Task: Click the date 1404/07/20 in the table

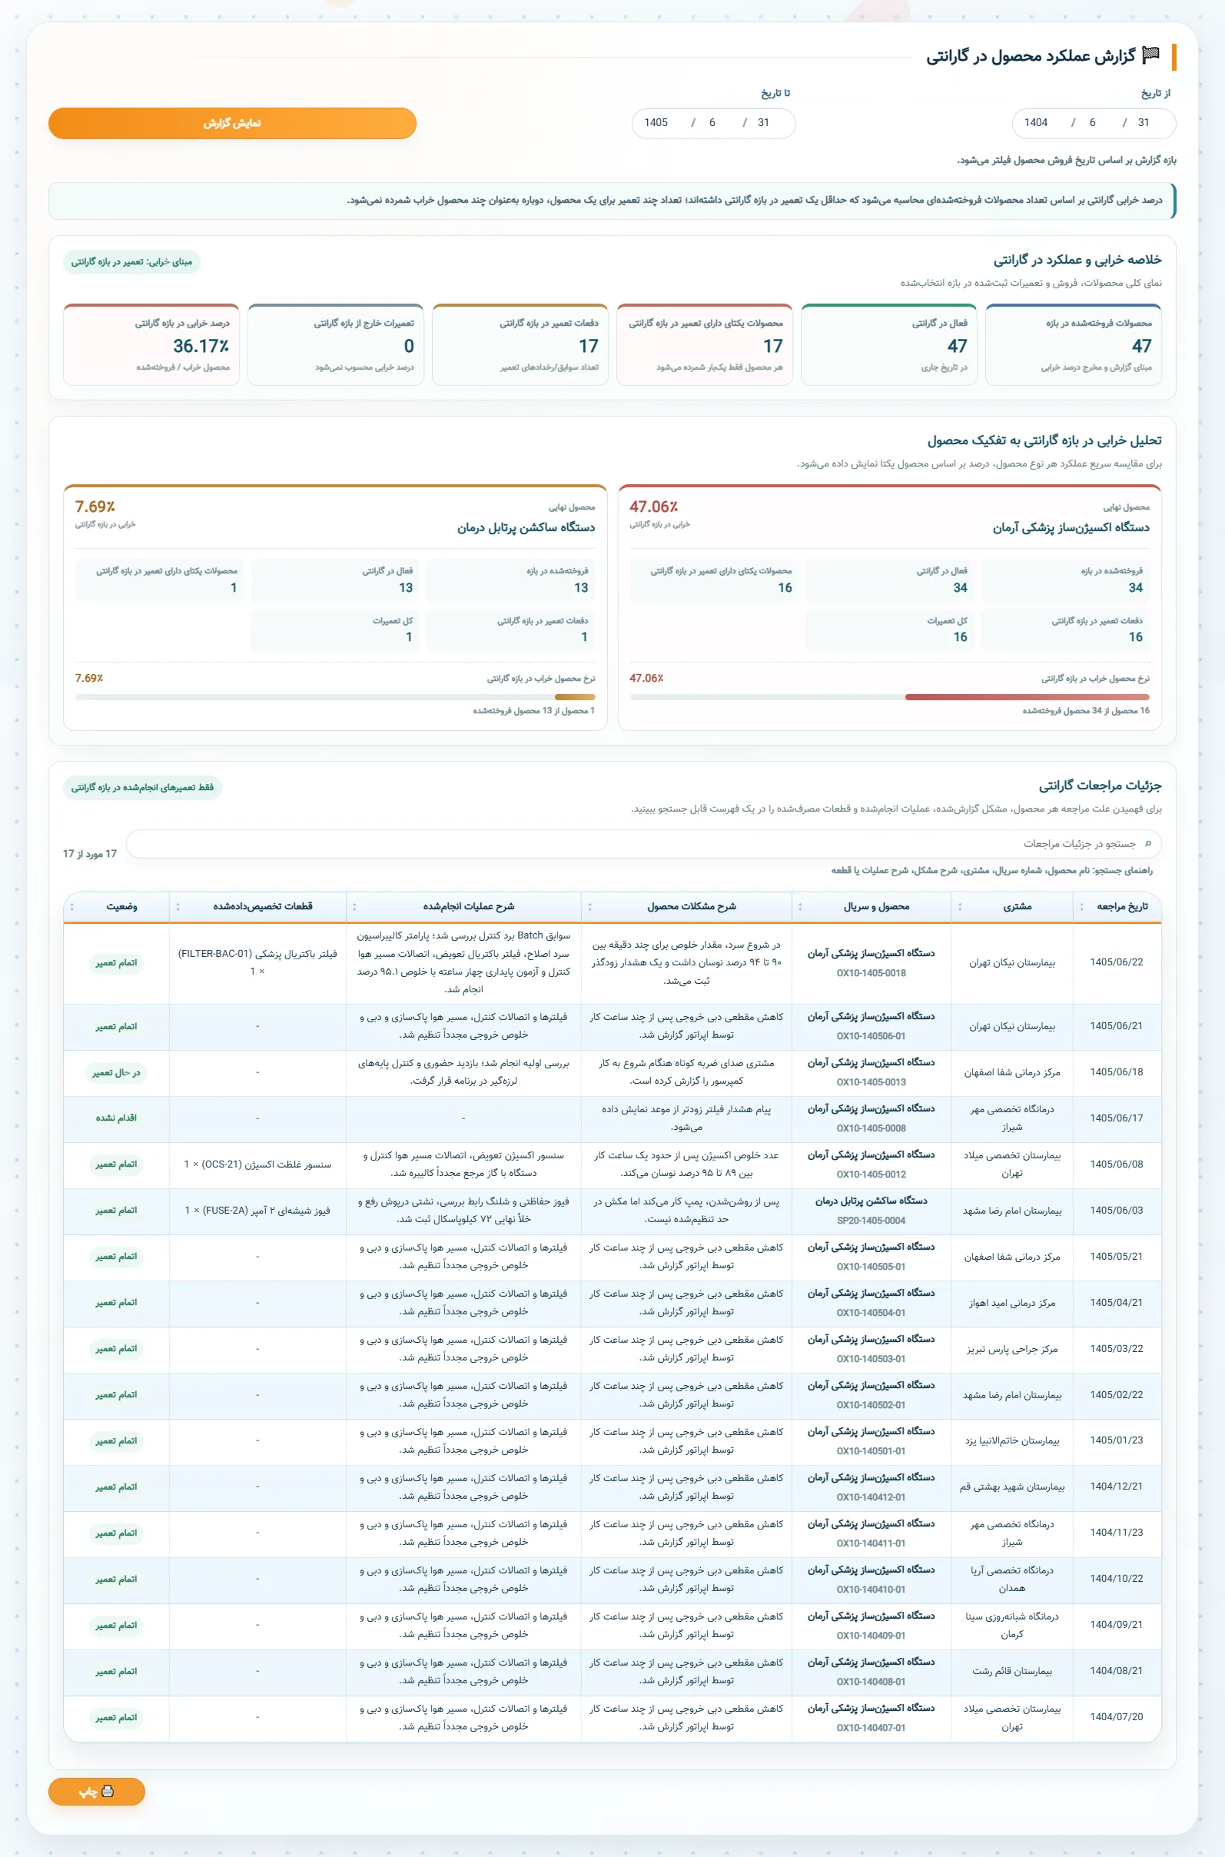Action: click(x=1117, y=1717)
